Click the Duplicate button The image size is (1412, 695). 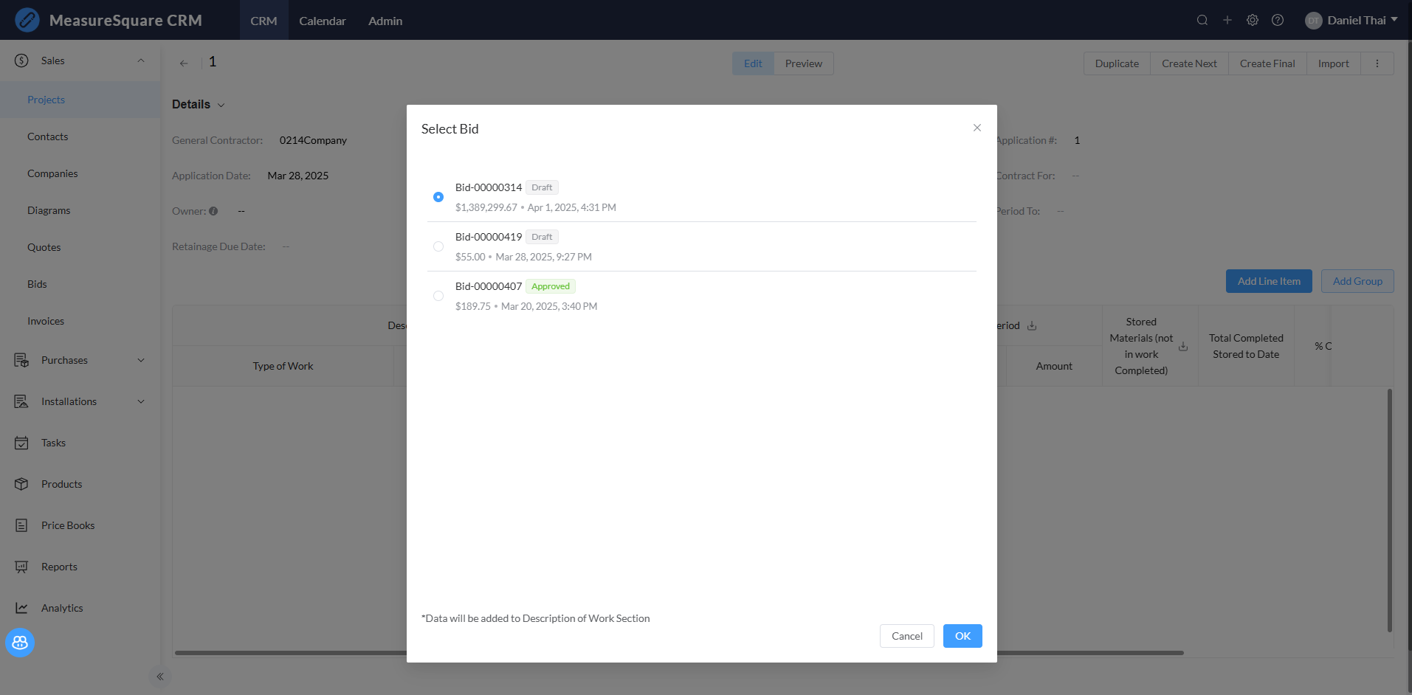[1117, 63]
